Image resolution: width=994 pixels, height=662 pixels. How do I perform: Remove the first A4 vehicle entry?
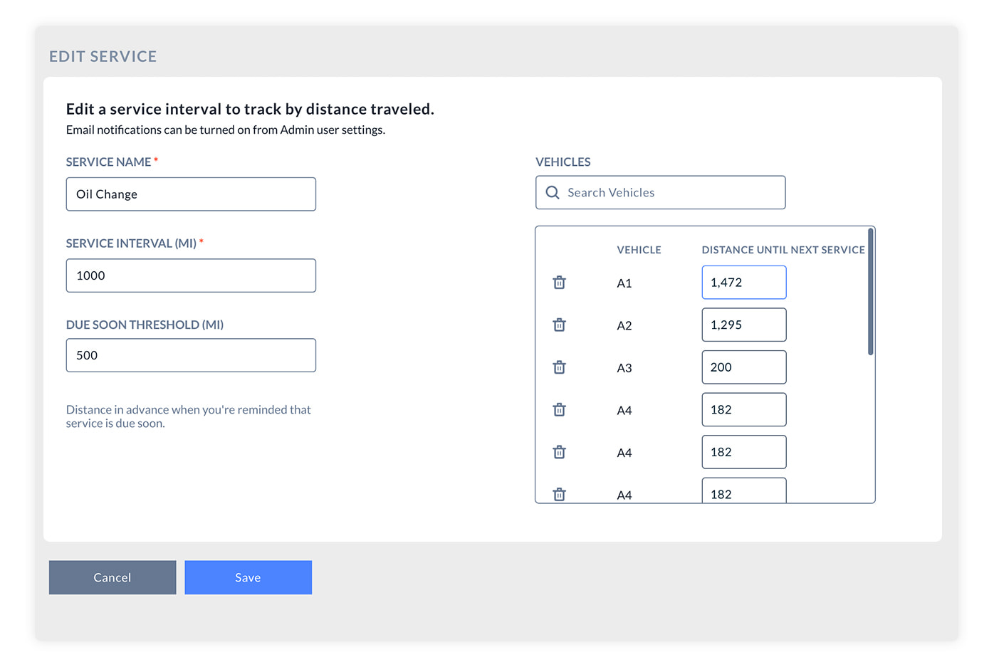tap(559, 409)
